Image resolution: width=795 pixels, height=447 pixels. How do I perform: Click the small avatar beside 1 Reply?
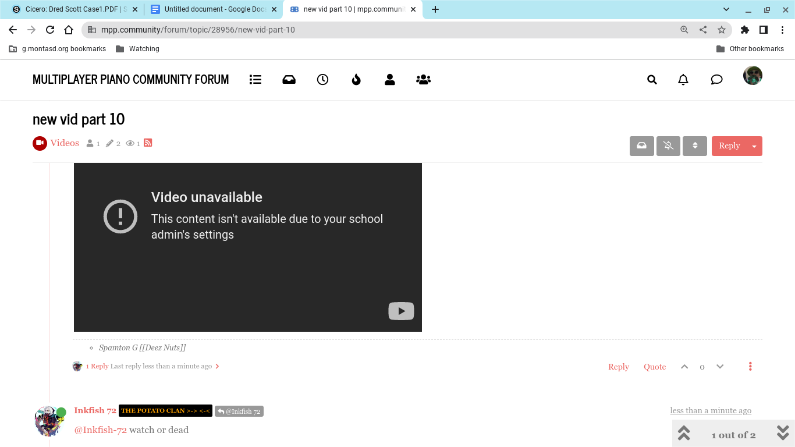point(77,366)
